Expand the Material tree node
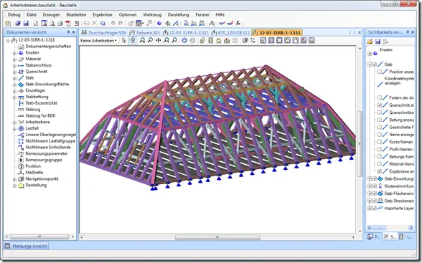Screen dimensions: 422x263 click(14, 59)
